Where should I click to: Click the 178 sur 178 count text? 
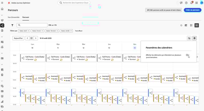point(52,25)
